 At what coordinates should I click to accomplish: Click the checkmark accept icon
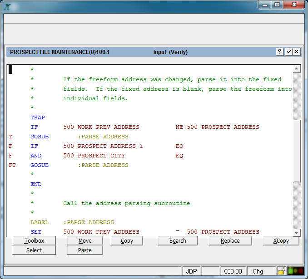pyautogui.click(x=288, y=52)
